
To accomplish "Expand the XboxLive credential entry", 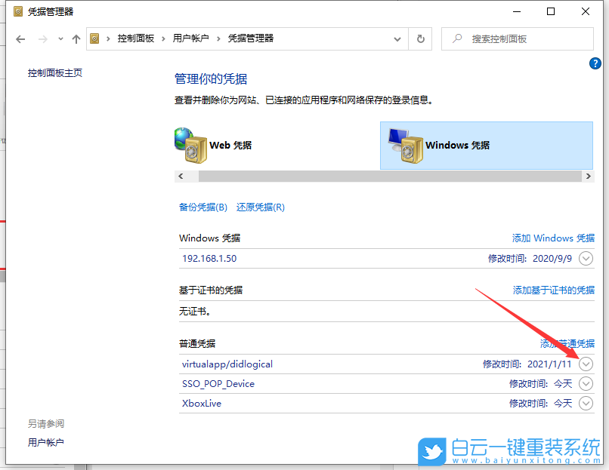I will coord(586,403).
